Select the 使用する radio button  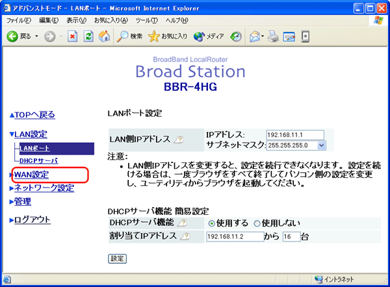click(x=211, y=223)
